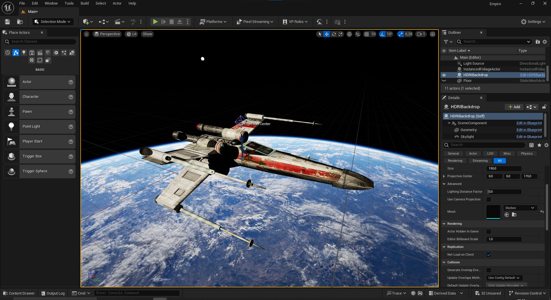The height and width of the screenshot is (300, 551).
Task: Toggle rotation snap angle icon
Action: pos(382,34)
